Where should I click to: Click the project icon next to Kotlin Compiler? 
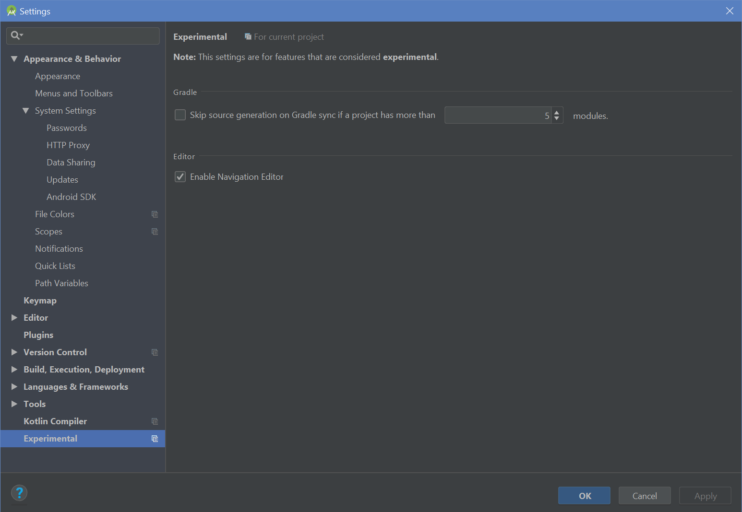click(155, 421)
